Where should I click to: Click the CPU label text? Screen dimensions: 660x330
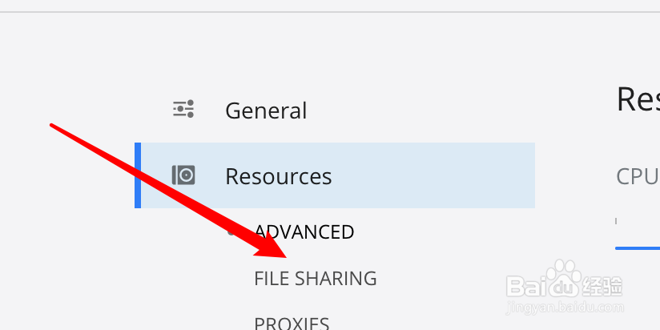pos(637,176)
